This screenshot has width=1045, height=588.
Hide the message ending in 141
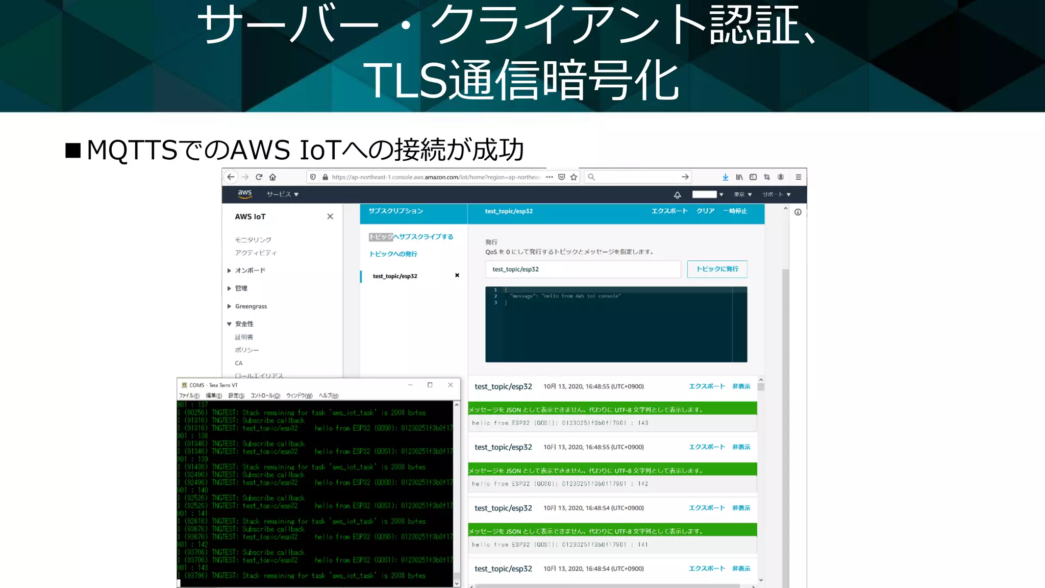point(741,508)
